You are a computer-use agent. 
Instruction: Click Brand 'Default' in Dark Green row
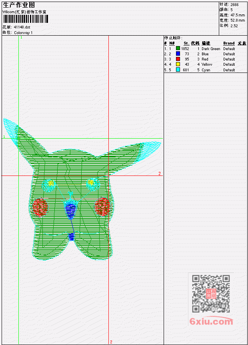229,48
